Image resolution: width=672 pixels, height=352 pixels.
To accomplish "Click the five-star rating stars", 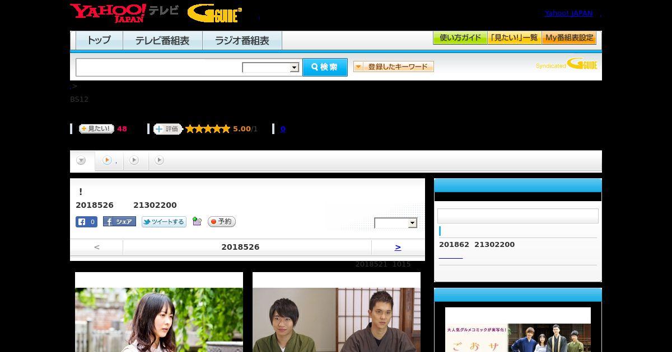I will (208, 129).
